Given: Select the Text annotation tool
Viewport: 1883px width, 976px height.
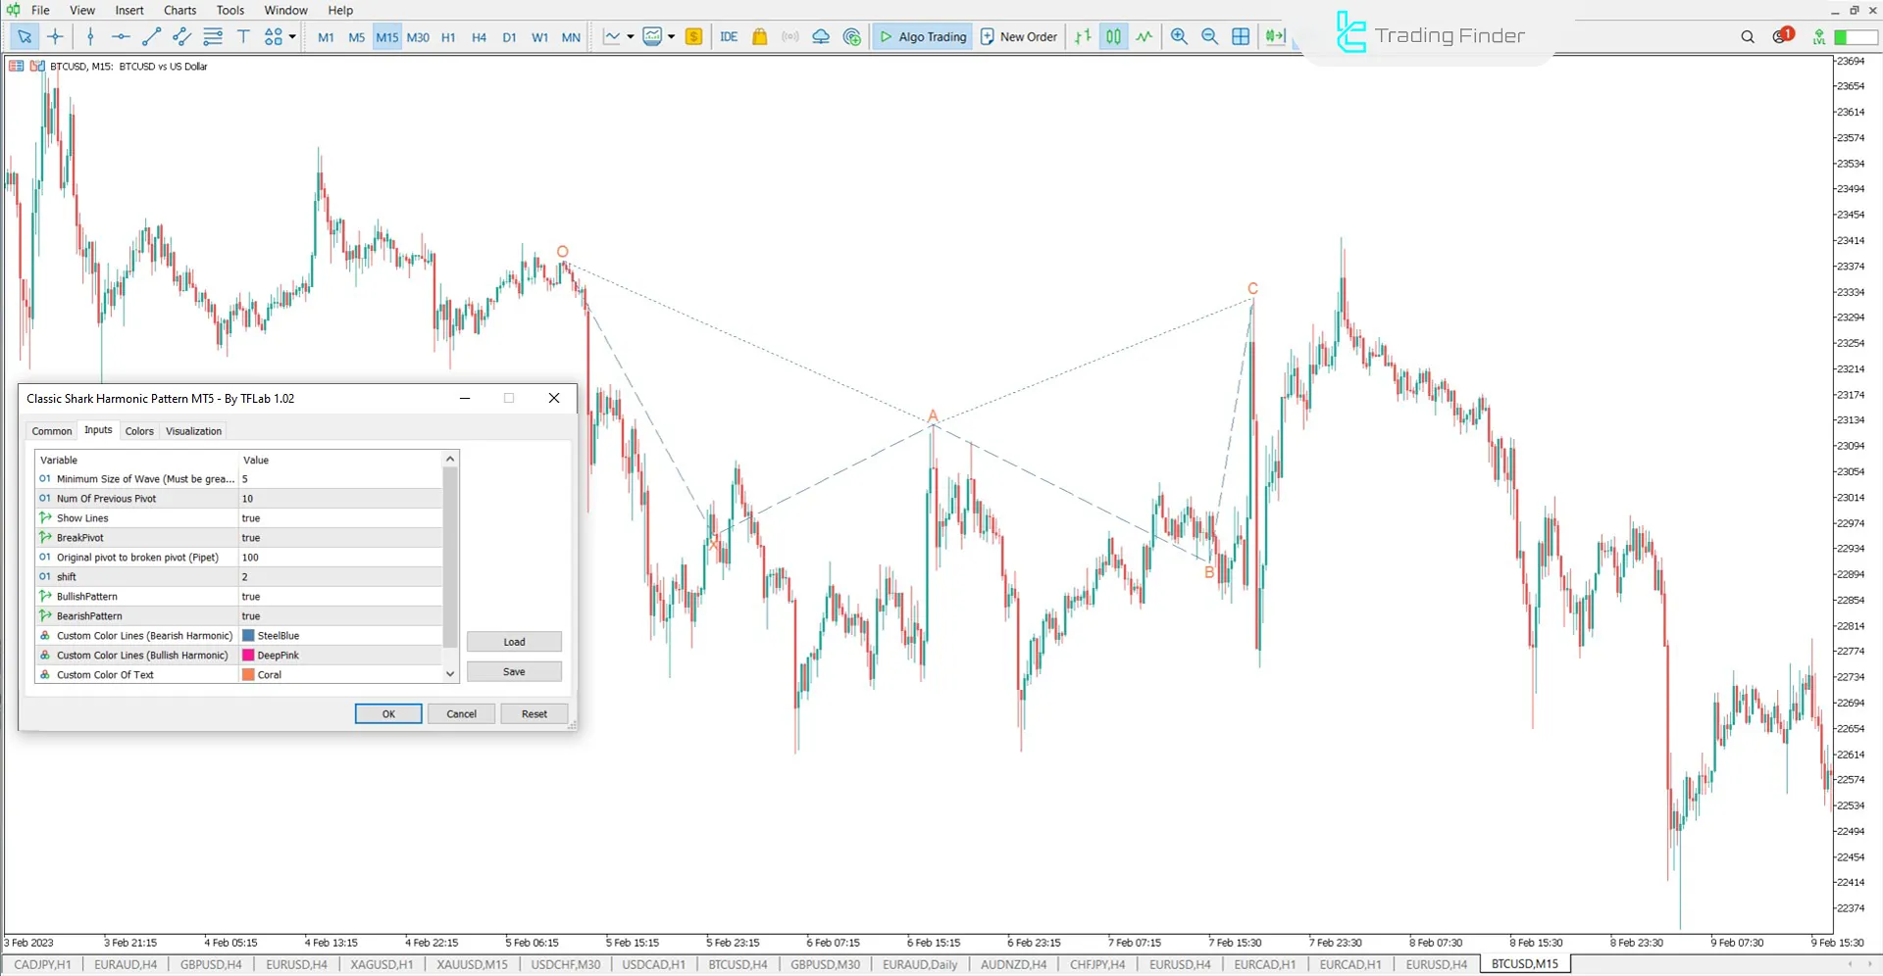Looking at the screenshot, I should (x=243, y=36).
